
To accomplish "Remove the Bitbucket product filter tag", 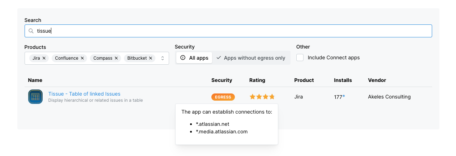I will (151, 58).
